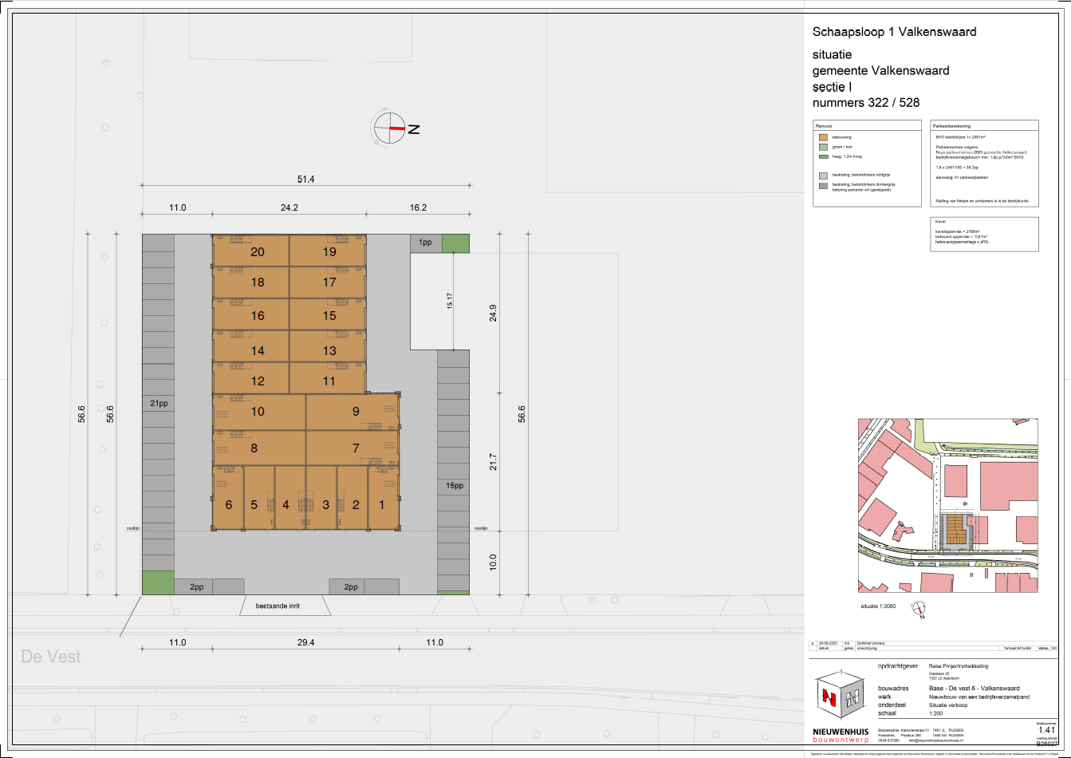Click the 'nummers 322 / 528' line
The image size is (1071, 758).
coord(865,102)
